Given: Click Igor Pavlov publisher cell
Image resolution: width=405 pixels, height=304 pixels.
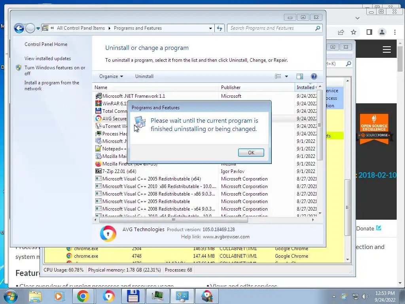Looking at the screenshot, I should [x=233, y=171].
